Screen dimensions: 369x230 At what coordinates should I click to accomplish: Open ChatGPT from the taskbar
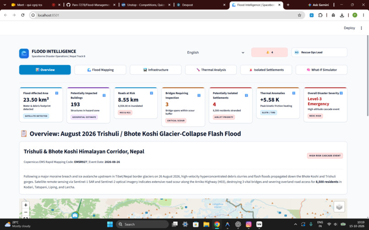pyautogui.click(x=238, y=225)
